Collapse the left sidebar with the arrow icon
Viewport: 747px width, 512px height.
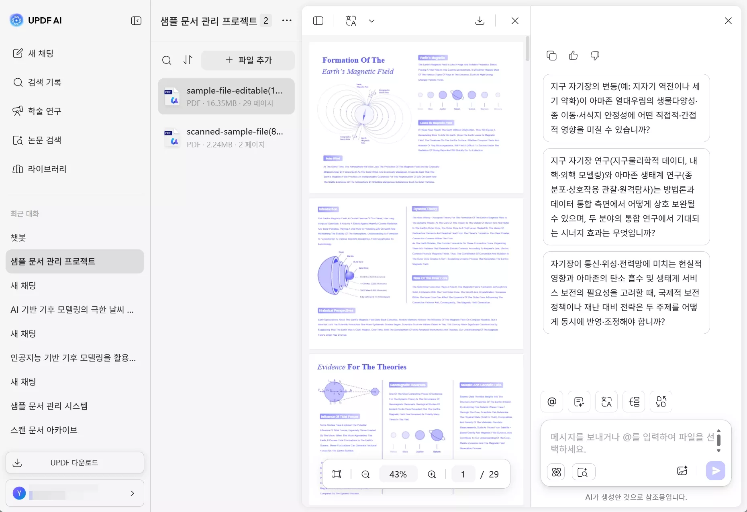click(x=136, y=20)
